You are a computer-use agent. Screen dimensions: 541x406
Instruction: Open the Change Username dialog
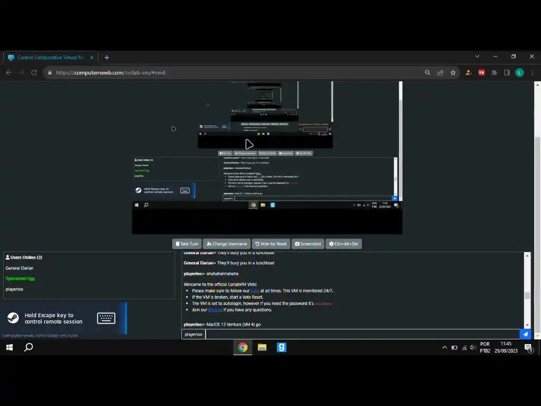(x=227, y=244)
